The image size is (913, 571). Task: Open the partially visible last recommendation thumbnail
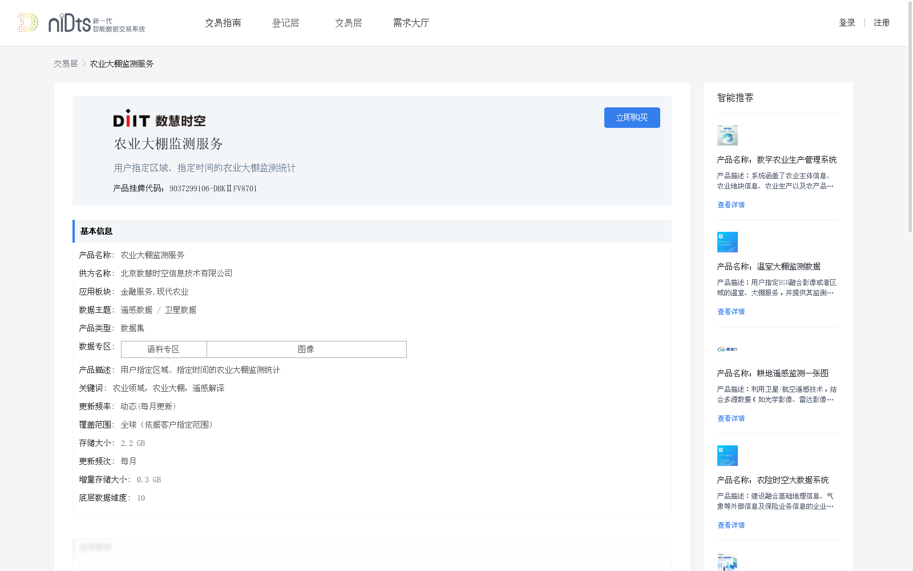coord(728,562)
